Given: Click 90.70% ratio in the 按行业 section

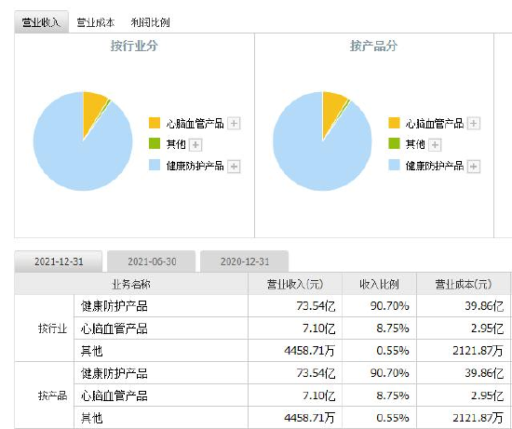Looking at the screenshot, I should click(x=389, y=306).
